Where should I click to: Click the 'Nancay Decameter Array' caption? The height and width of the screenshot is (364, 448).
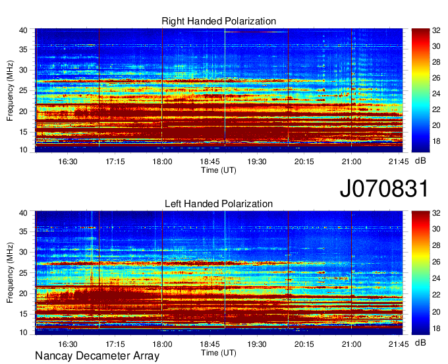pos(97,355)
